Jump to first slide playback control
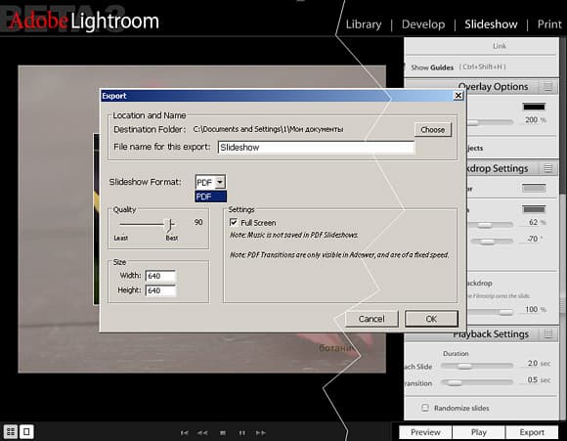Image resolution: width=567 pixels, height=441 pixels. (185, 432)
